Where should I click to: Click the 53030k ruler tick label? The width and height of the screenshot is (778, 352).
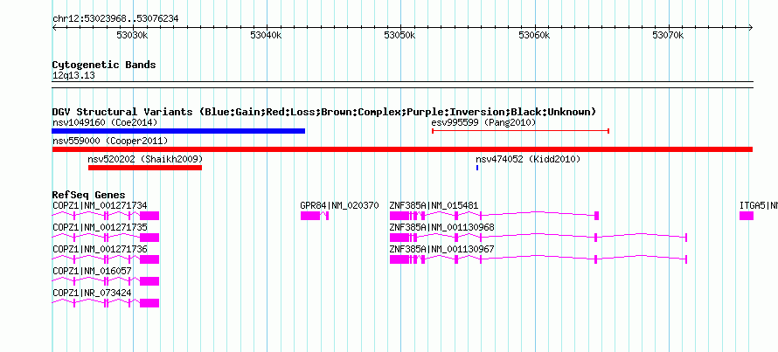[133, 35]
